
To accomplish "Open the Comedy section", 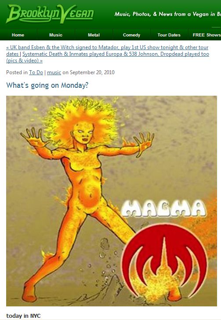I will tap(131, 35).
